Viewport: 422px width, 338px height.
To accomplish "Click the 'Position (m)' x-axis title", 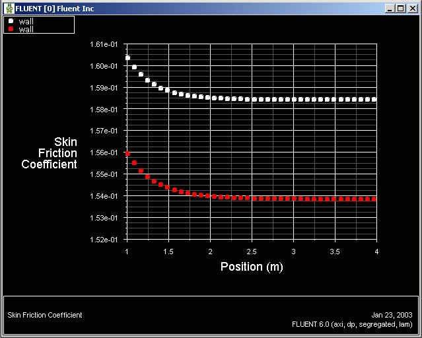I will click(x=252, y=267).
